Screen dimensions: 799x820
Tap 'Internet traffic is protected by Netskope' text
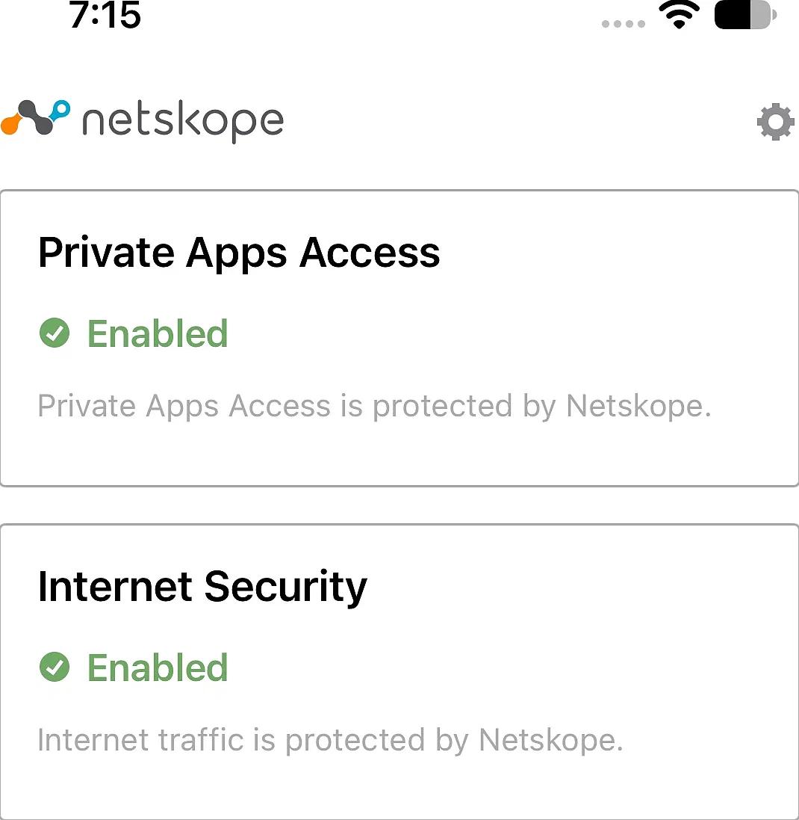tap(330, 741)
